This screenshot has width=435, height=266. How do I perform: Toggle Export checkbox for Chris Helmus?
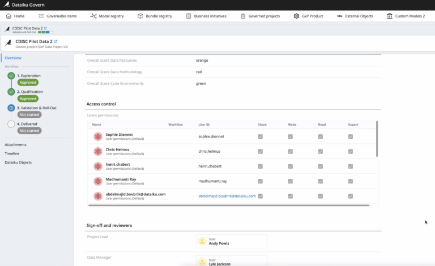click(x=351, y=151)
